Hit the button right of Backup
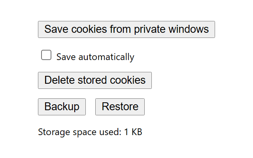The height and width of the screenshot is (158, 253). point(120,107)
